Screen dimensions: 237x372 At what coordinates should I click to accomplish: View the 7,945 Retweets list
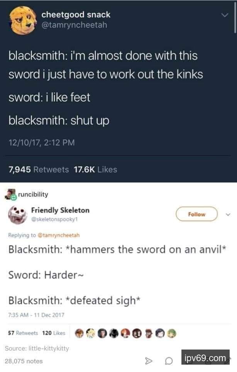pyautogui.click(x=39, y=169)
